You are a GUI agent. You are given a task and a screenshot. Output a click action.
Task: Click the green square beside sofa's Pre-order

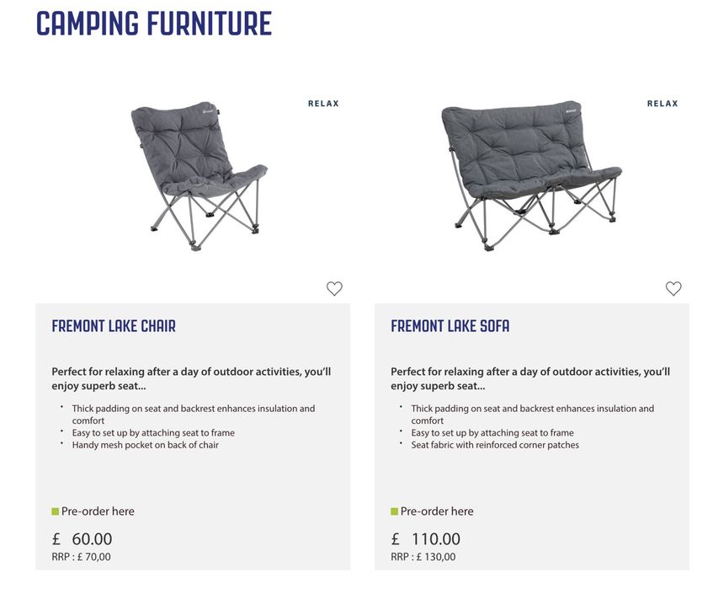pyautogui.click(x=394, y=511)
